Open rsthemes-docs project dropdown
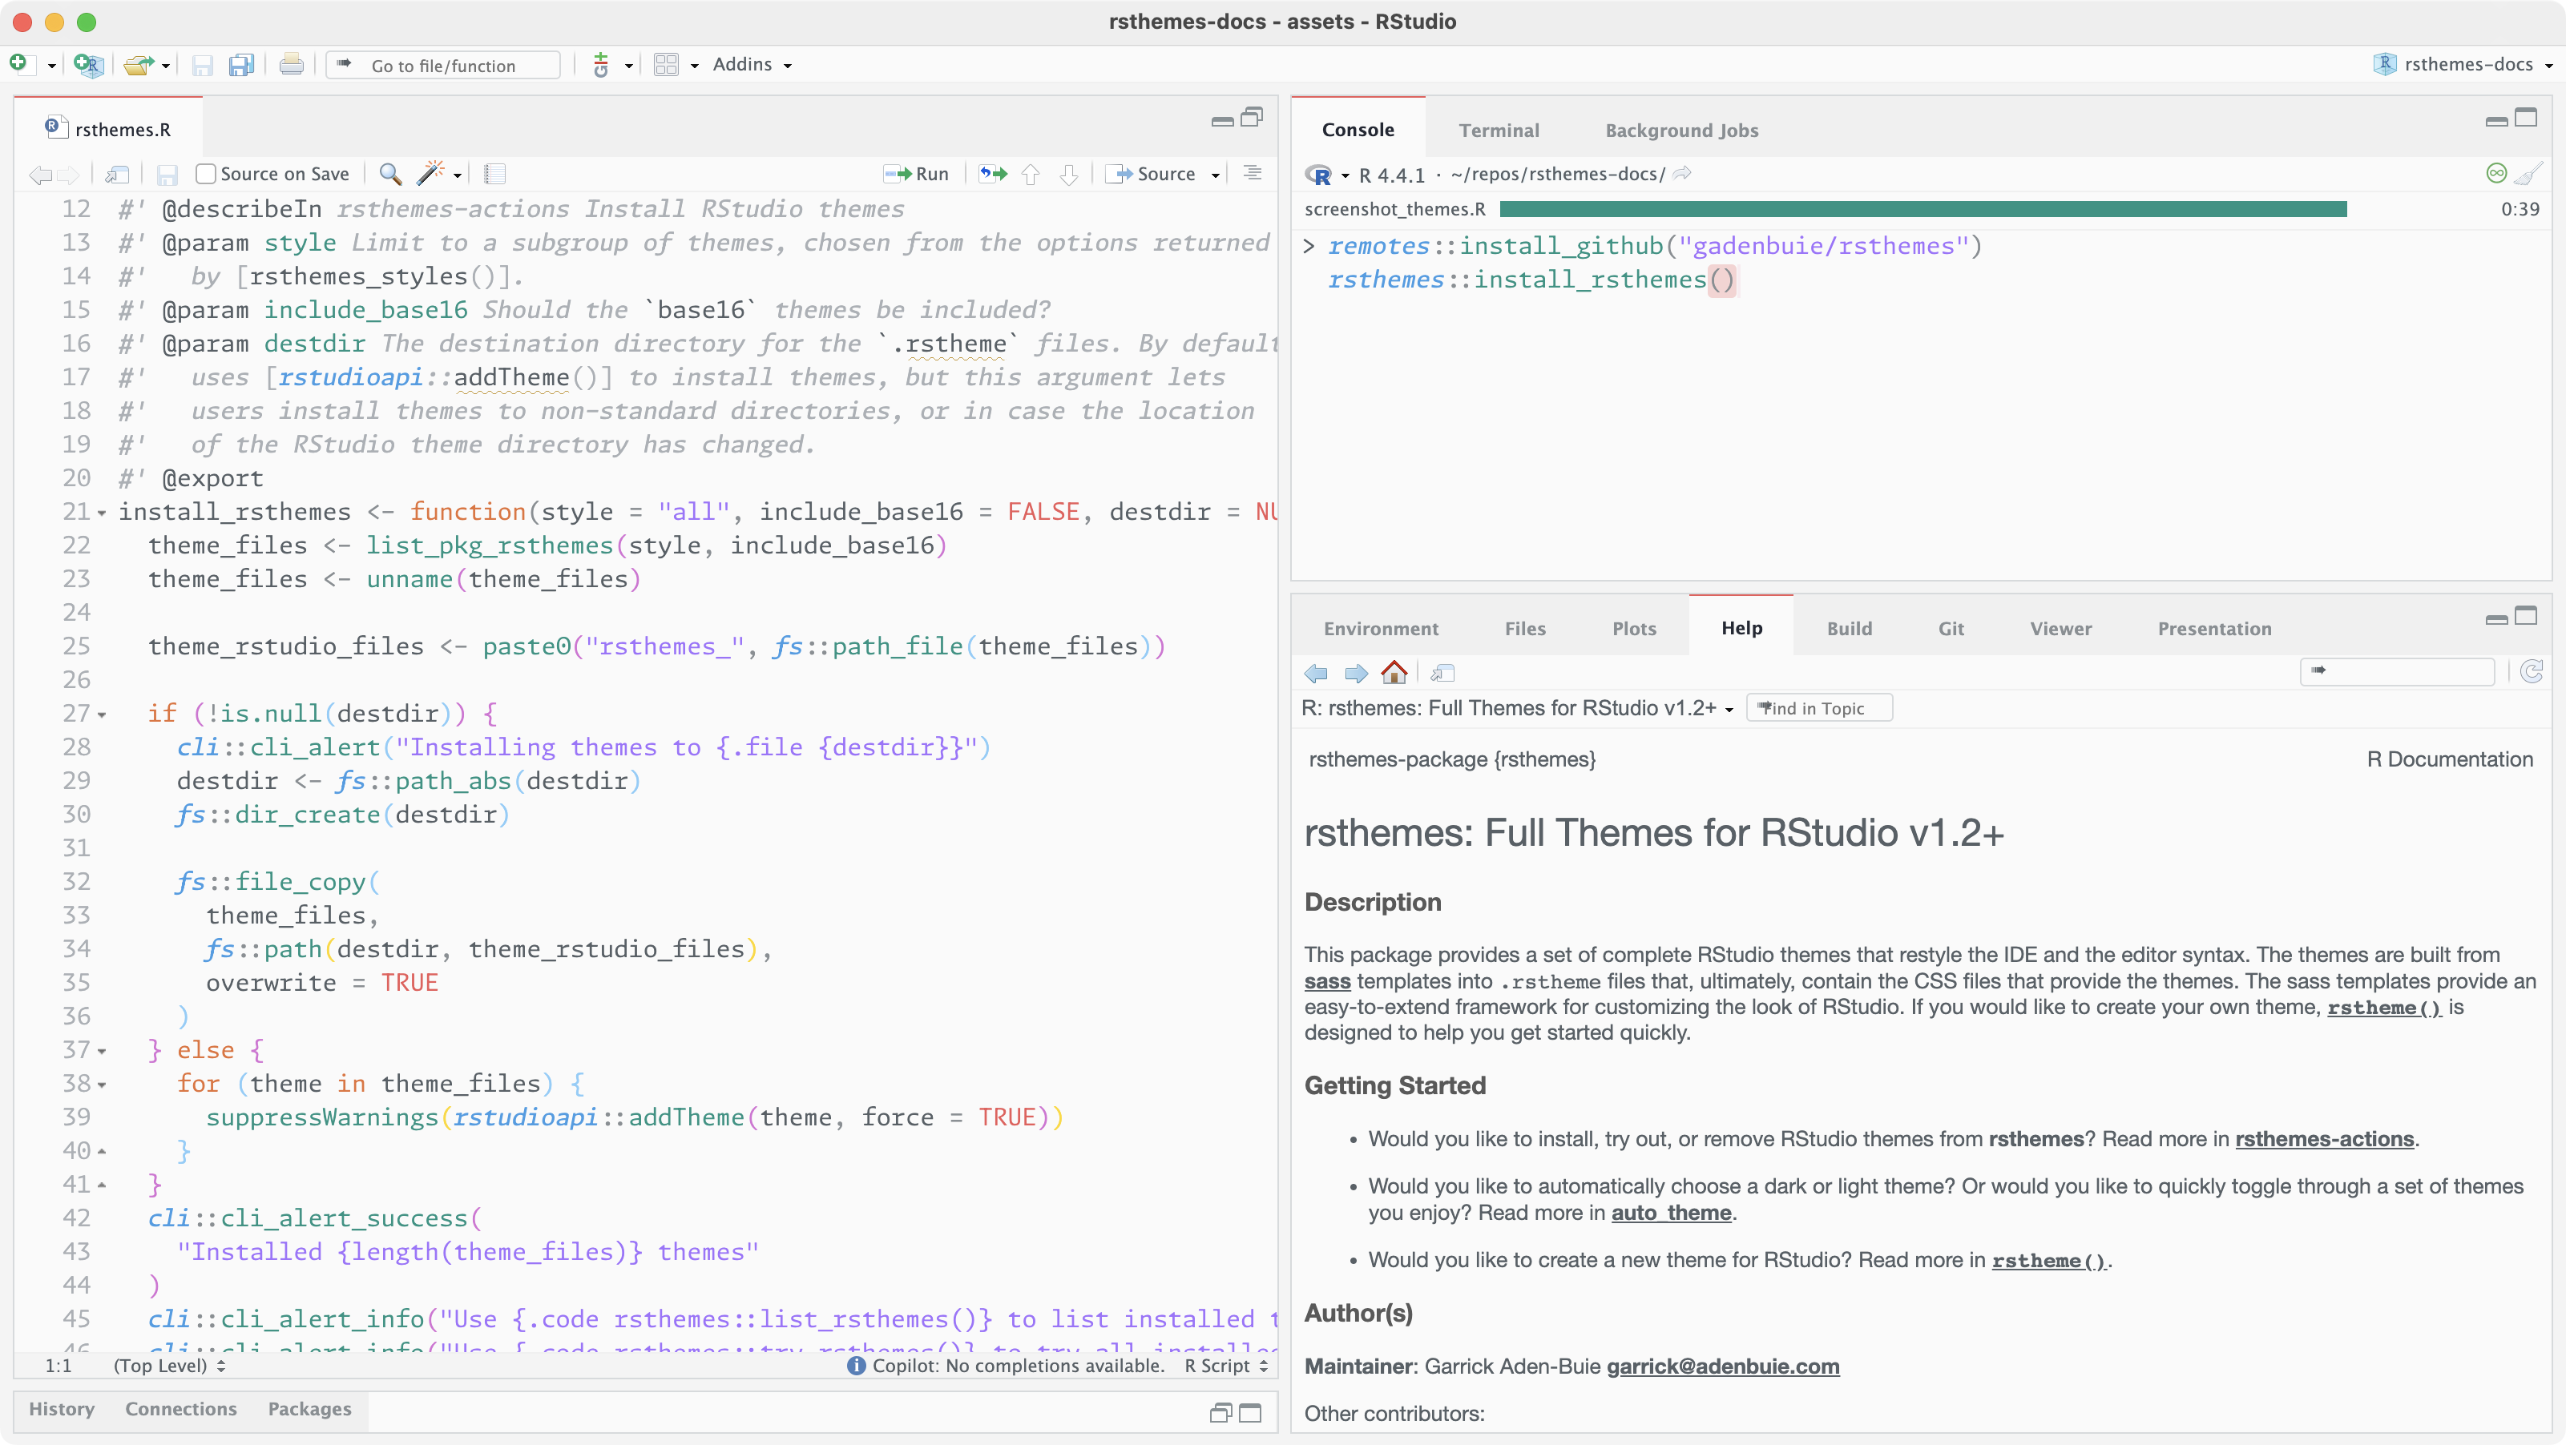The height and width of the screenshot is (1445, 2566). [2467, 65]
